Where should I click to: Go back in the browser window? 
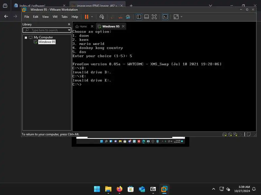tap(6, 17)
